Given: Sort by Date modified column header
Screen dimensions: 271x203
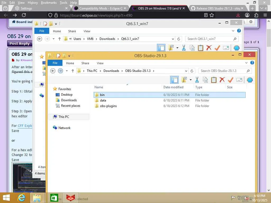Looking at the screenshot, I should [173, 87].
